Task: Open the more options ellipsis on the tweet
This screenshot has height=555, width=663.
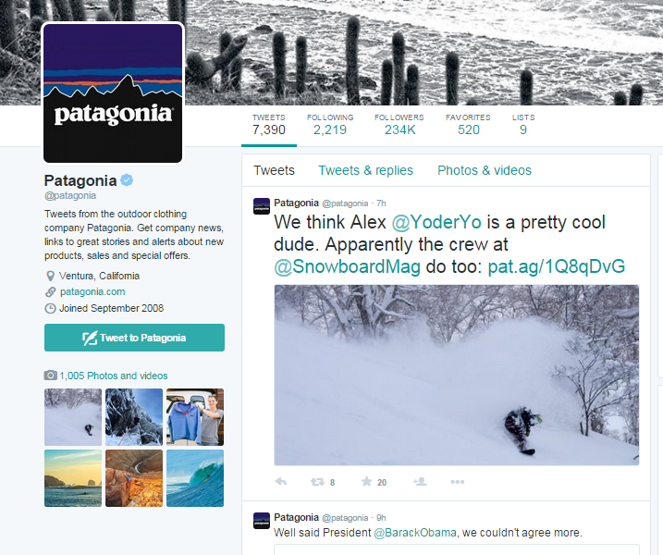Action: [458, 482]
